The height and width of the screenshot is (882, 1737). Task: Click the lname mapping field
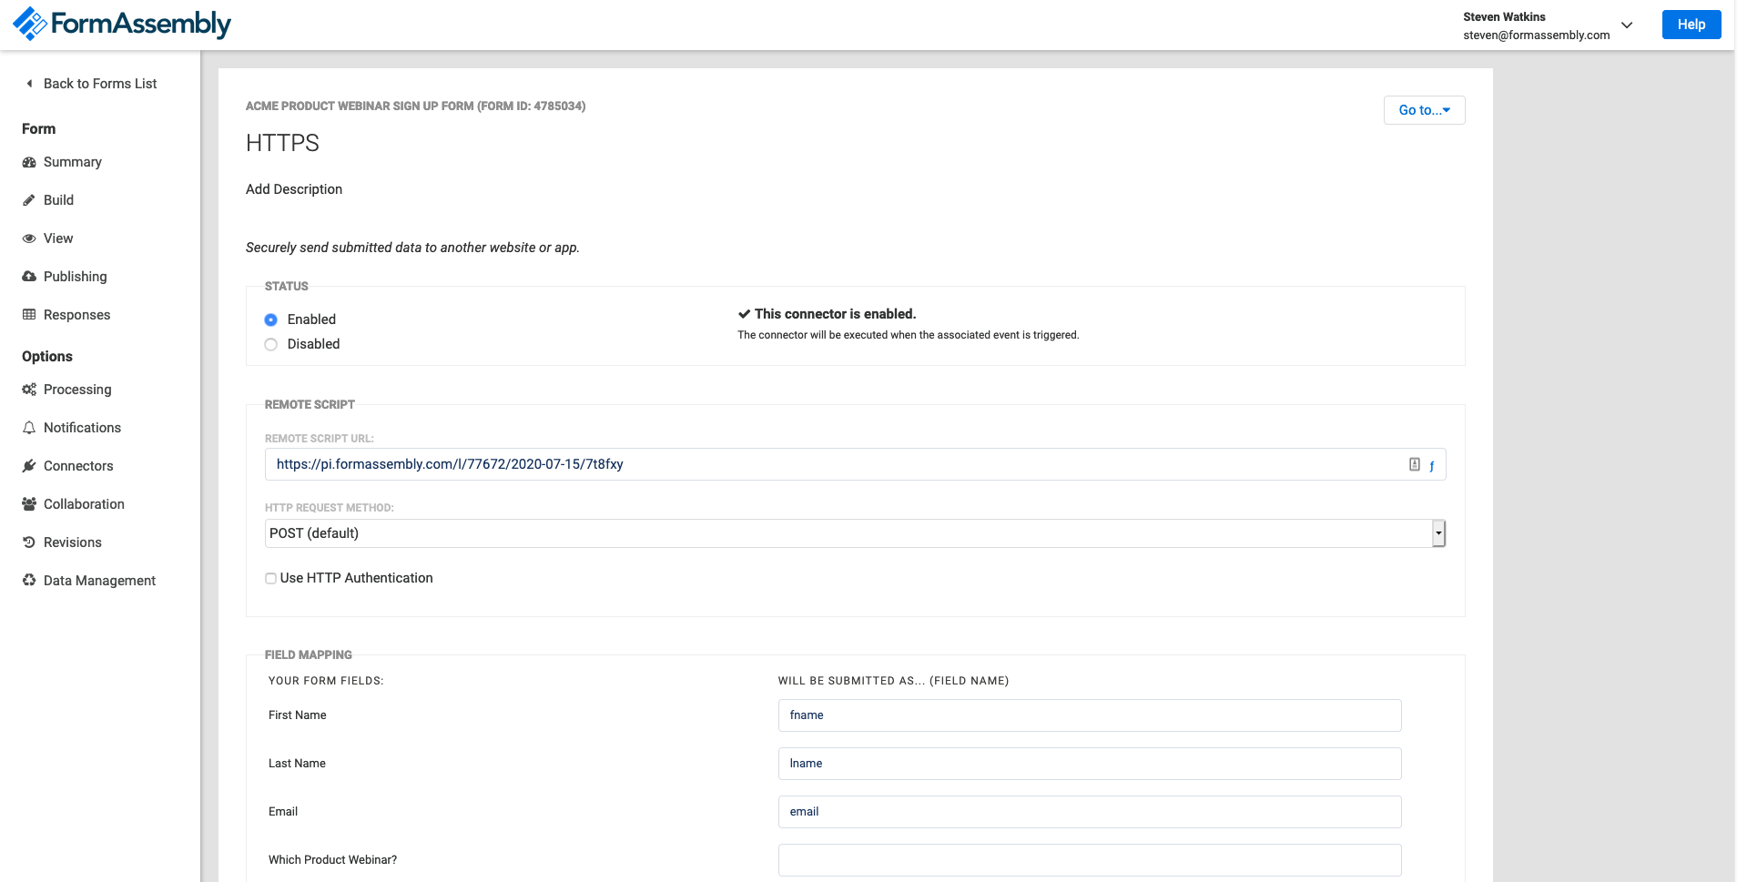click(x=1090, y=764)
